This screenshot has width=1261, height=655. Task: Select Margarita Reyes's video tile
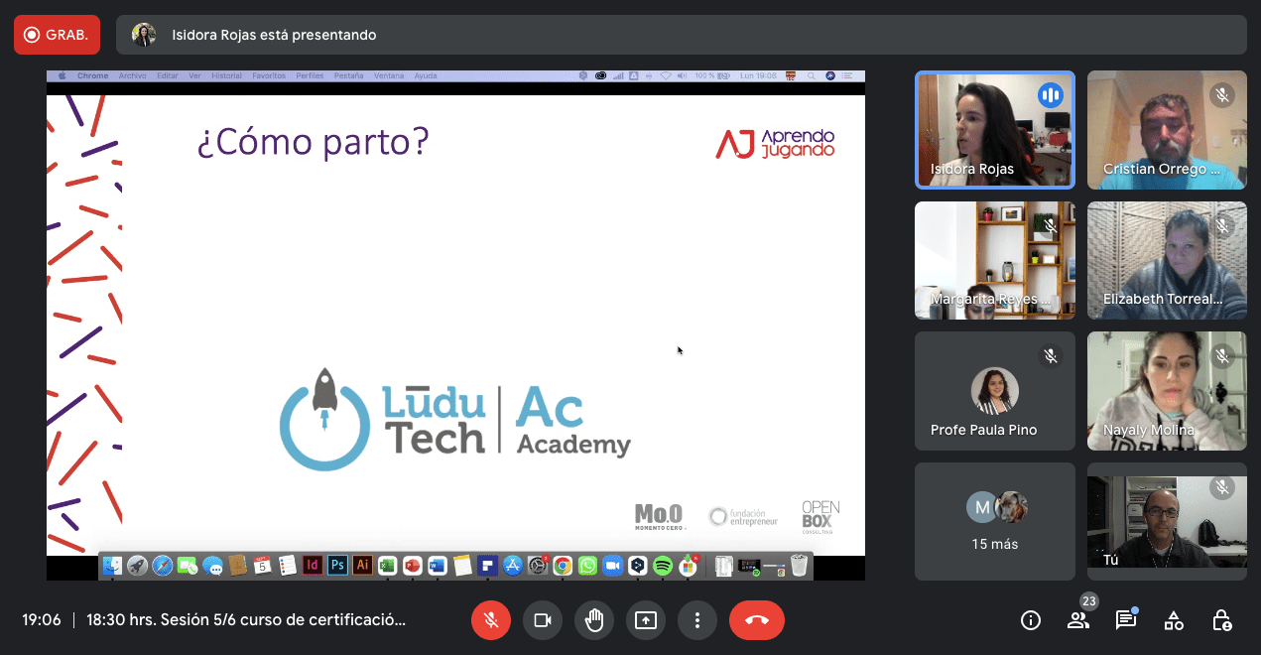(x=994, y=260)
